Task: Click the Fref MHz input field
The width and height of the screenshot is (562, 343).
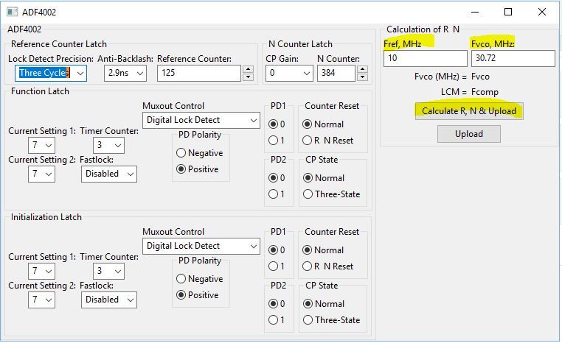Action: pyautogui.click(x=426, y=58)
